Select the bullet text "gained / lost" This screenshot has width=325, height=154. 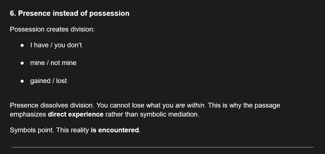[48, 81]
